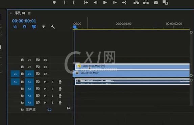Step forward one frame
Viewport: 194px width, 125px height.
[115, 2]
